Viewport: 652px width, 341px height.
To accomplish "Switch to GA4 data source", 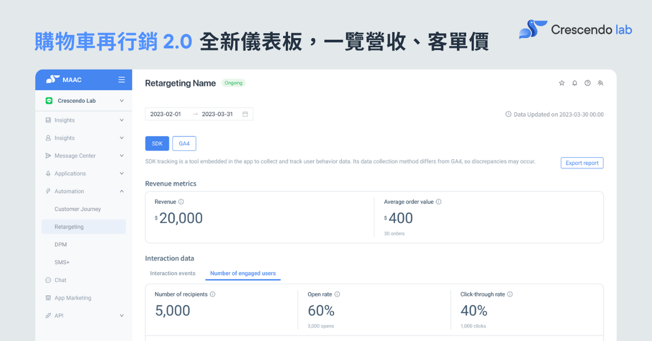I will coord(184,144).
